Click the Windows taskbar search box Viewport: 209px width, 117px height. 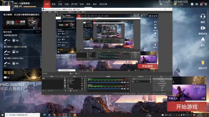point(22,115)
